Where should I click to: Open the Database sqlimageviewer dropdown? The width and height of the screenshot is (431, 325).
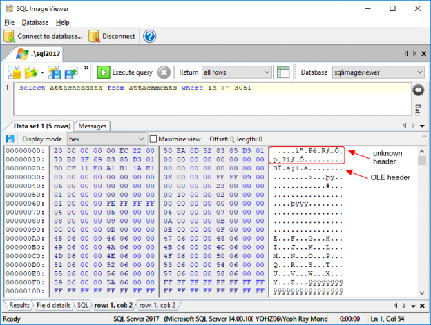tap(379, 72)
